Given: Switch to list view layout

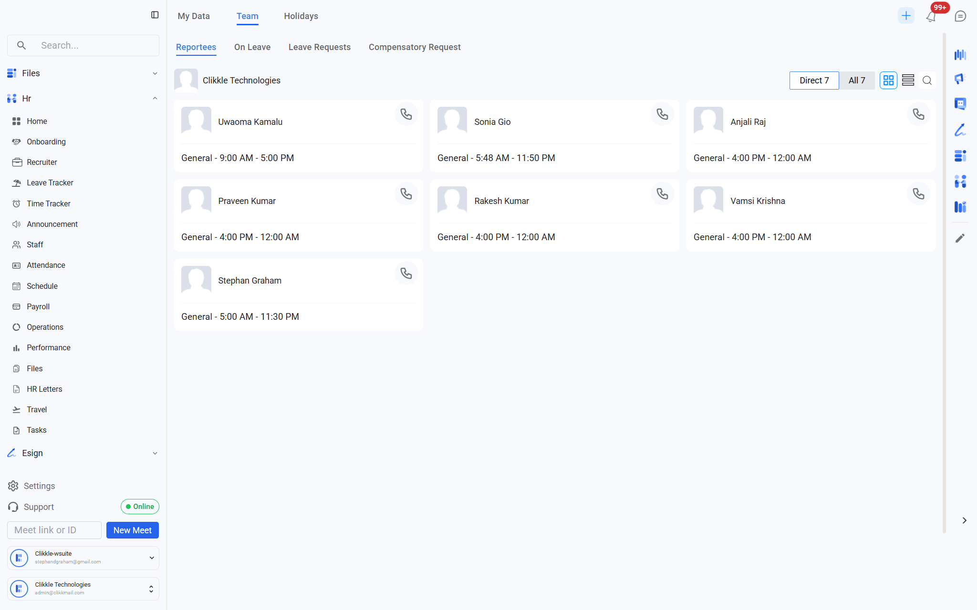Looking at the screenshot, I should tap(908, 81).
